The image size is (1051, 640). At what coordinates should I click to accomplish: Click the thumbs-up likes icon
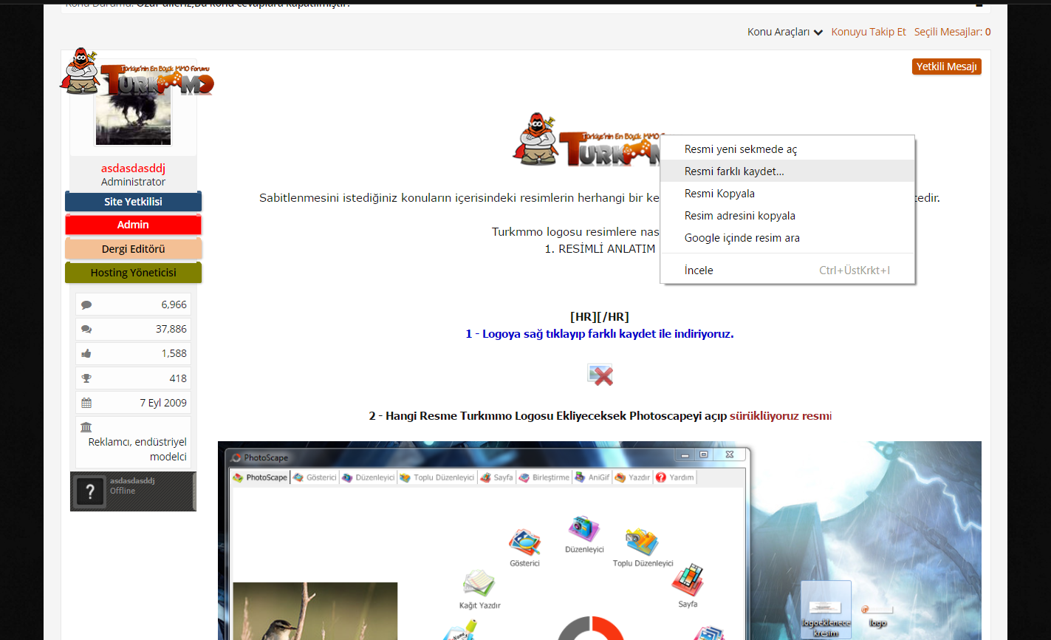86,353
